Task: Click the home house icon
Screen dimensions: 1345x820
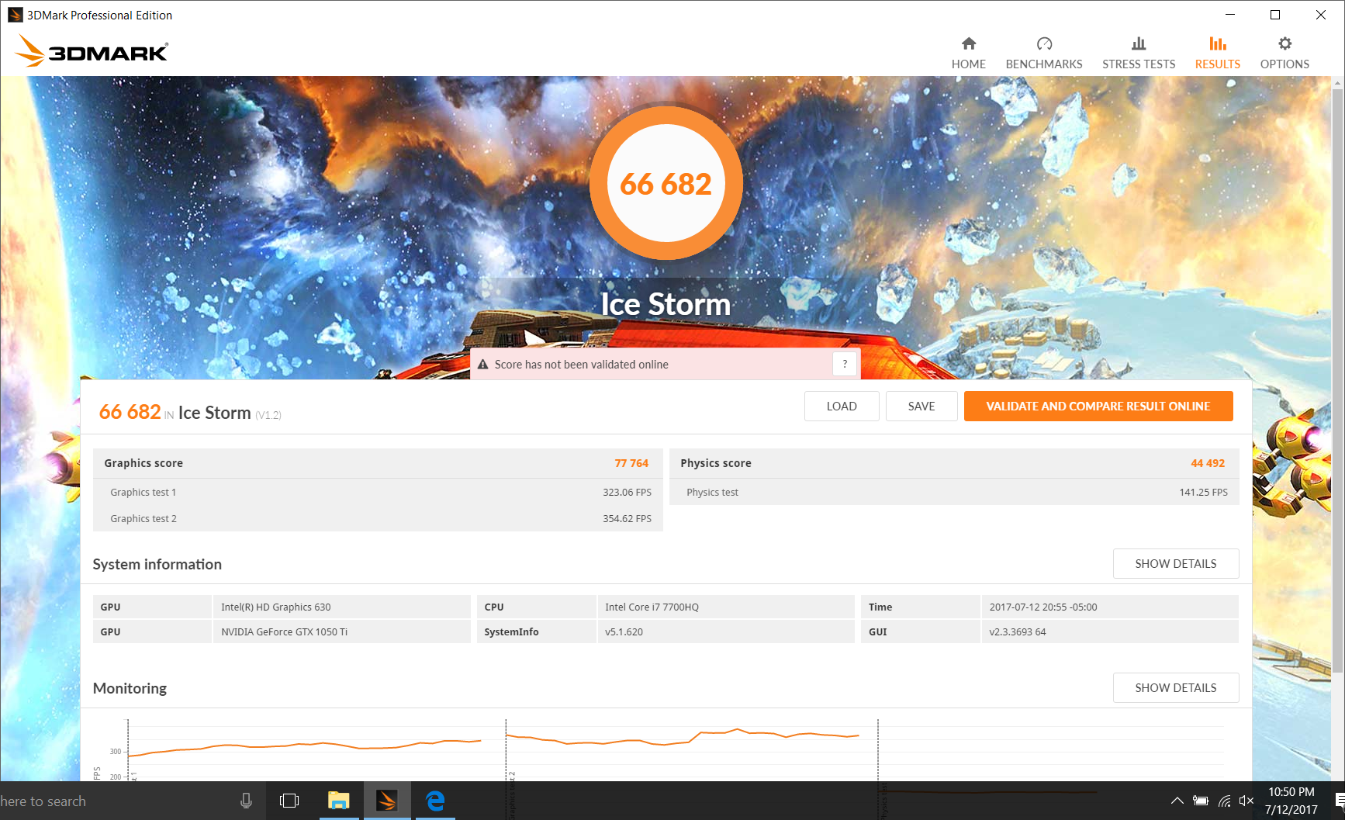Action: (968, 43)
